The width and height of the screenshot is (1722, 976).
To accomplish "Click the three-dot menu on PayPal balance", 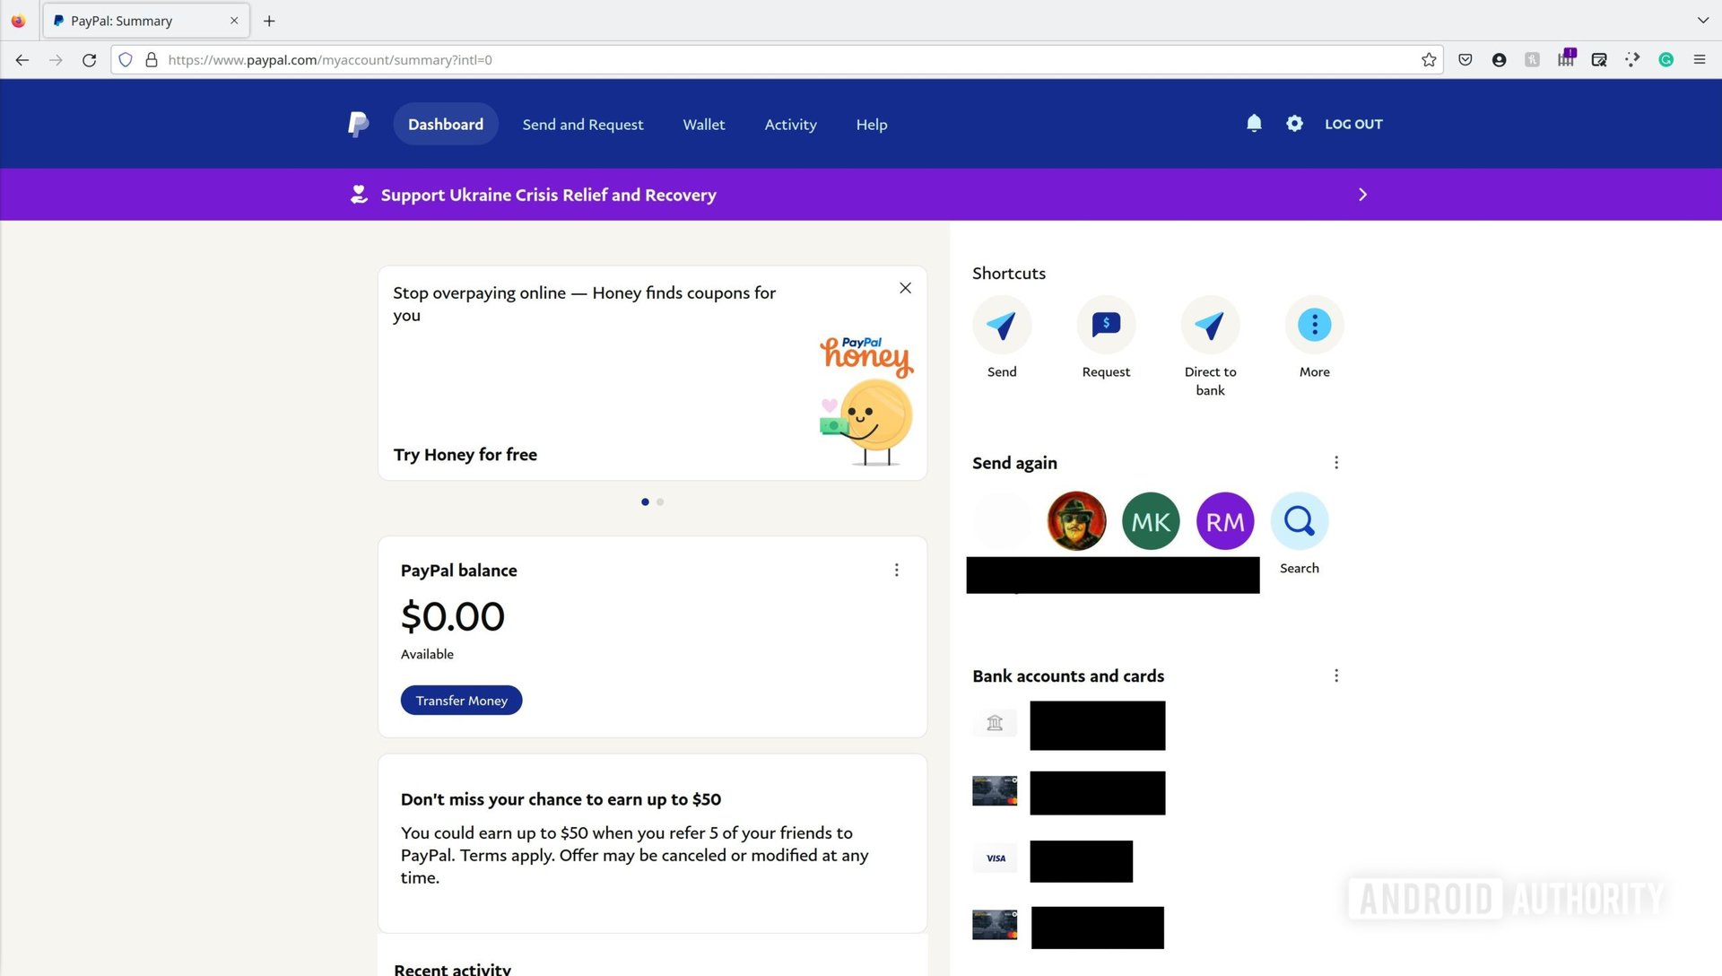I will (x=897, y=571).
